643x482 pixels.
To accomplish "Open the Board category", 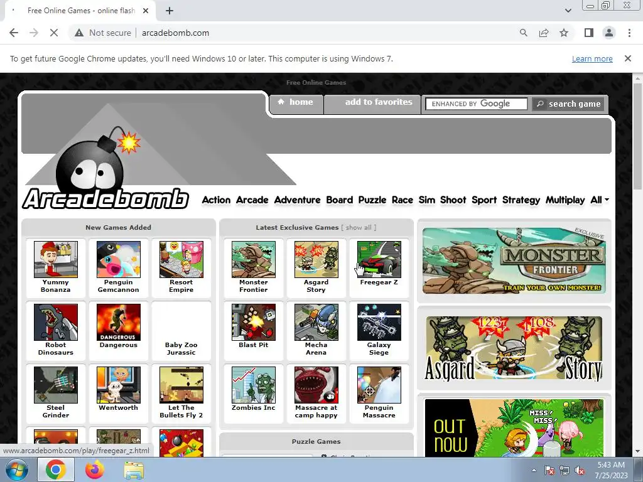I will click(x=340, y=200).
